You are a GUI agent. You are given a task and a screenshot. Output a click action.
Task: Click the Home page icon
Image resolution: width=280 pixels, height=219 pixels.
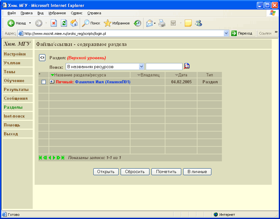click(74, 23)
